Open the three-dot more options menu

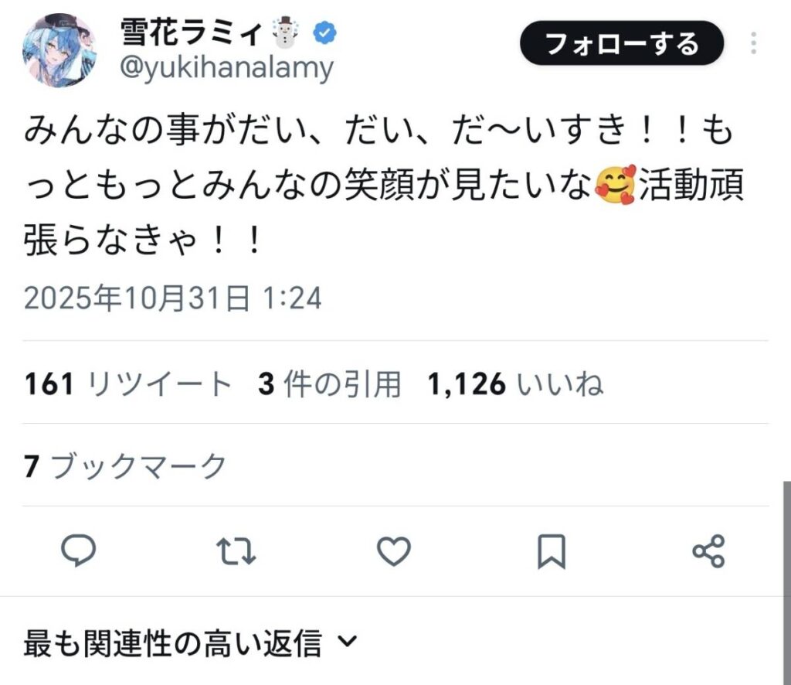click(x=753, y=43)
